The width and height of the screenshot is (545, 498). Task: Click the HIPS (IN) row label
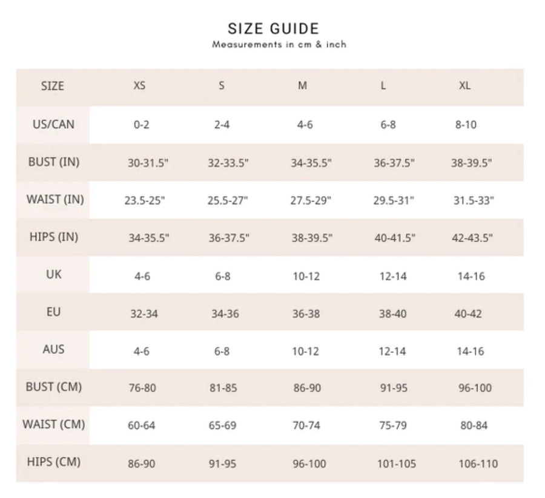54,237
